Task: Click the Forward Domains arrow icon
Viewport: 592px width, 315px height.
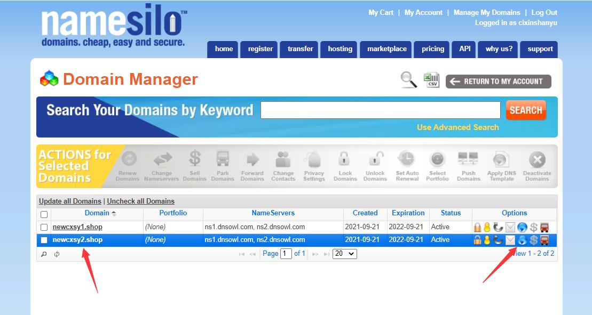Action: click(x=252, y=159)
